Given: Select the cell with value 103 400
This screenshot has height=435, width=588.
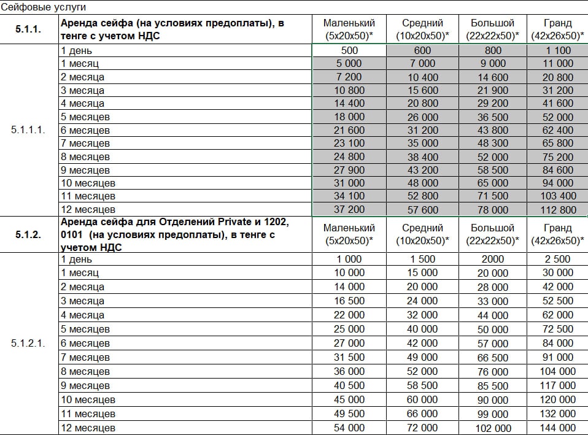Looking at the screenshot, I should click(557, 196).
